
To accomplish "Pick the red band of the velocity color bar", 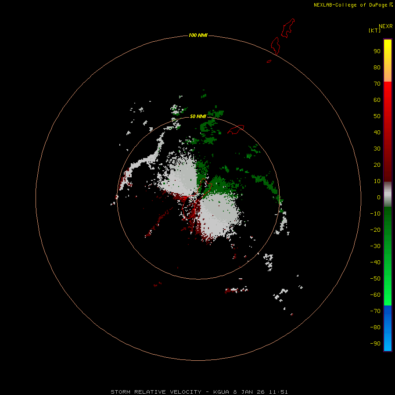I will [388, 132].
